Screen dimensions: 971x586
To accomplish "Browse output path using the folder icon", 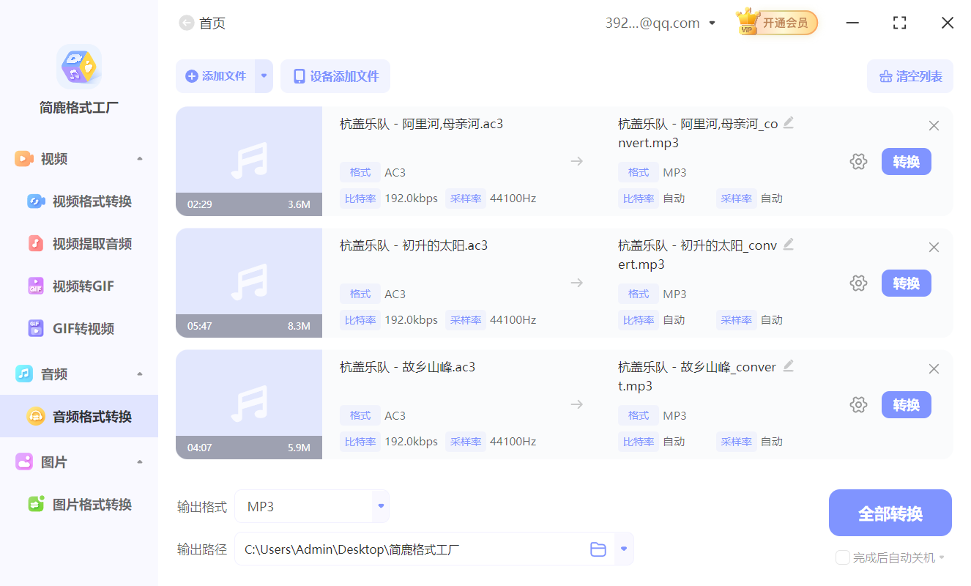I will (598, 548).
